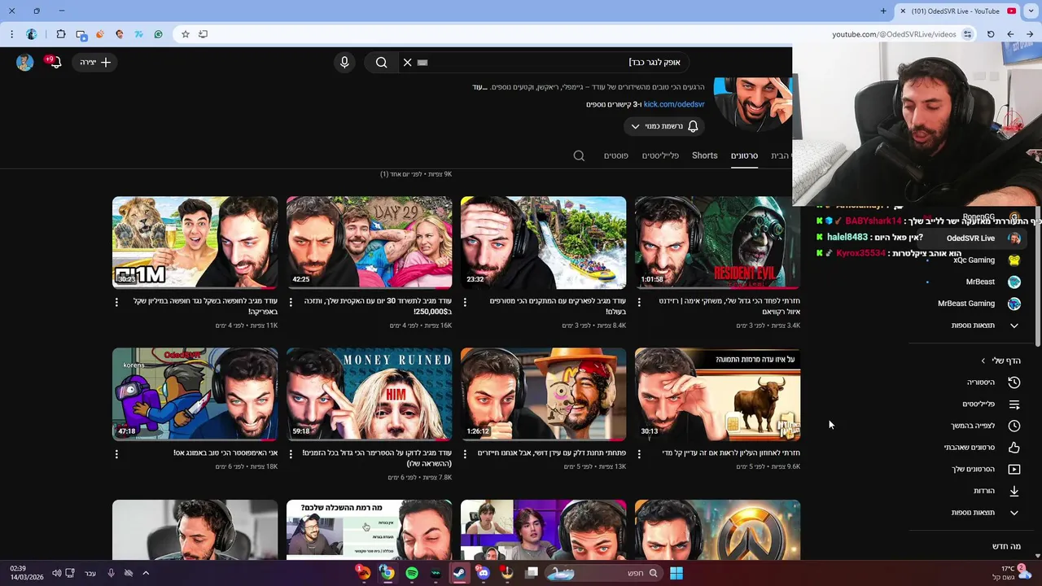Click the channel search magnifier icon
This screenshot has height=586, width=1042.
579,155
